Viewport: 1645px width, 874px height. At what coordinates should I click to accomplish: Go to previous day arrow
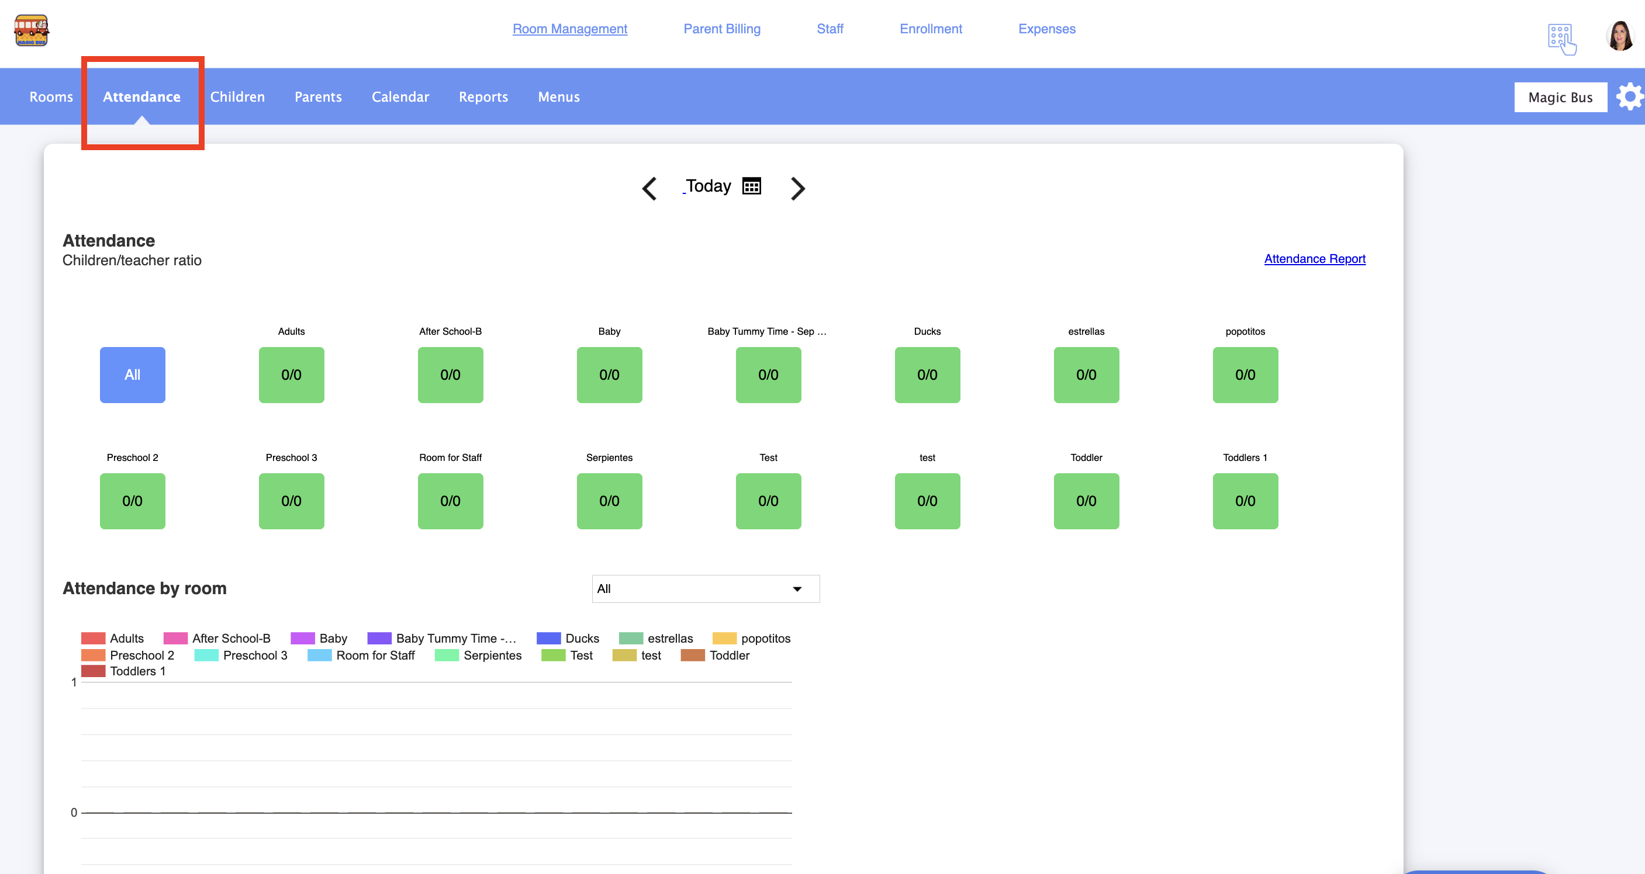point(649,188)
